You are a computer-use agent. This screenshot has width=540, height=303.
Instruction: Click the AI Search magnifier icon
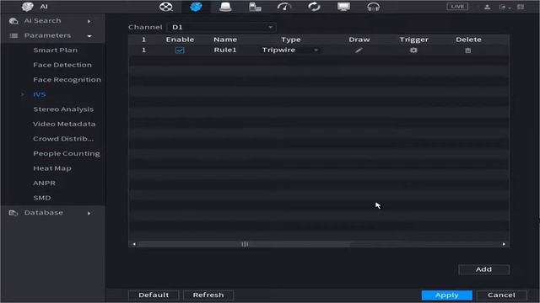[13, 21]
